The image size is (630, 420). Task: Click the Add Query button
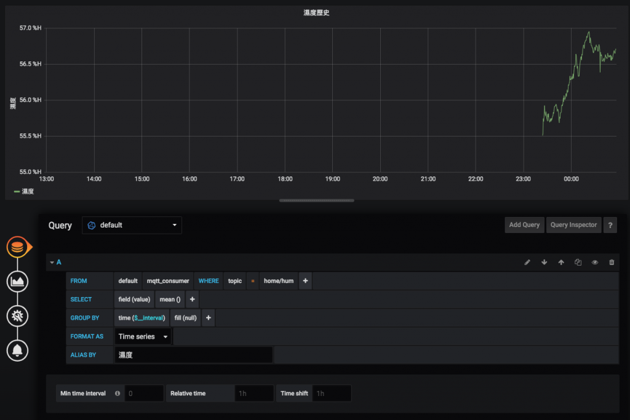[x=524, y=225]
